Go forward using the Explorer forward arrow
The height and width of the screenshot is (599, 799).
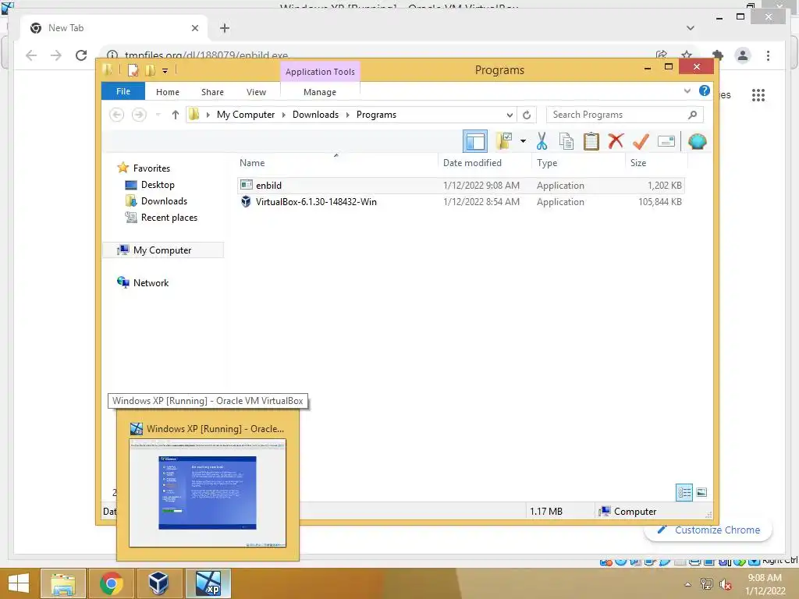click(139, 115)
